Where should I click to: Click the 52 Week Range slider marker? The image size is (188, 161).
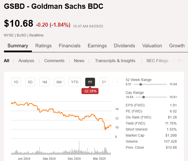(x=141, y=84)
